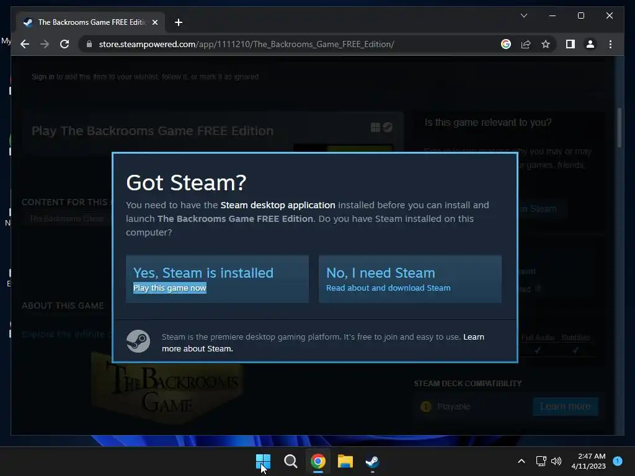Click dimmed Steam Deck Learn more button
The image size is (635, 476).
[566, 407]
